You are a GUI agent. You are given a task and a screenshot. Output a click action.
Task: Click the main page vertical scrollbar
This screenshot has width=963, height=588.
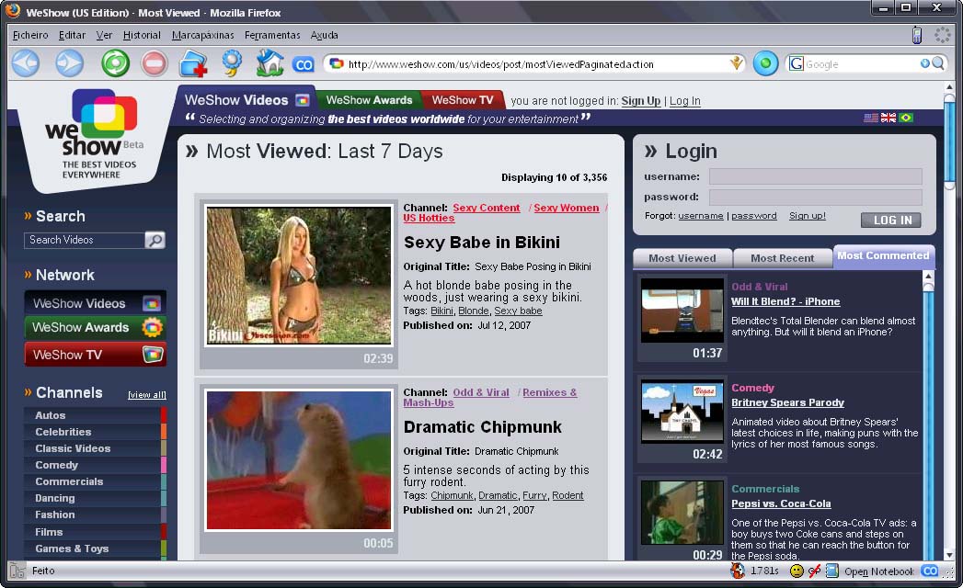pyautogui.click(x=949, y=321)
